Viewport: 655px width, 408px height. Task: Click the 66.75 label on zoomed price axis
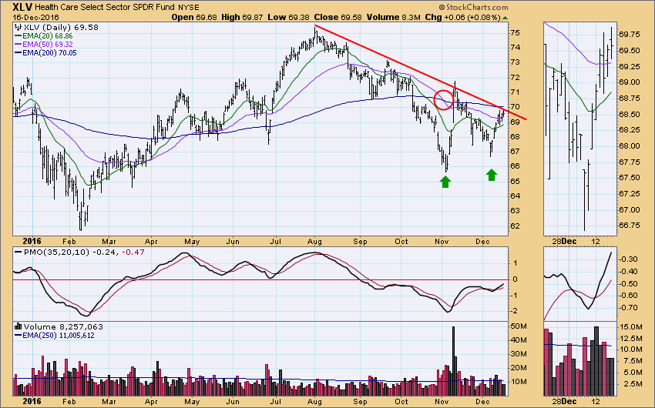(629, 226)
